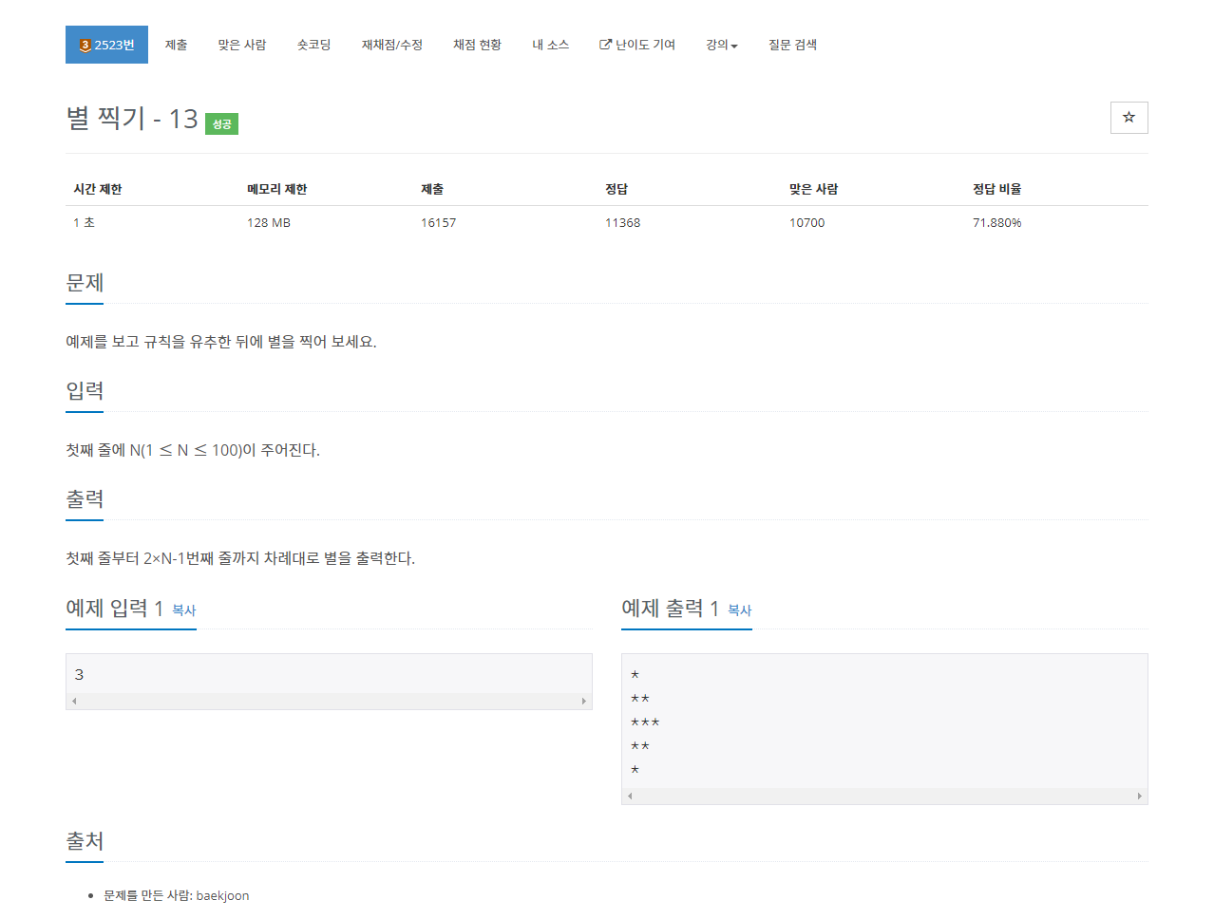Click the external link icon on 난이도 기여
This screenshot has width=1214, height=919.
click(x=603, y=44)
